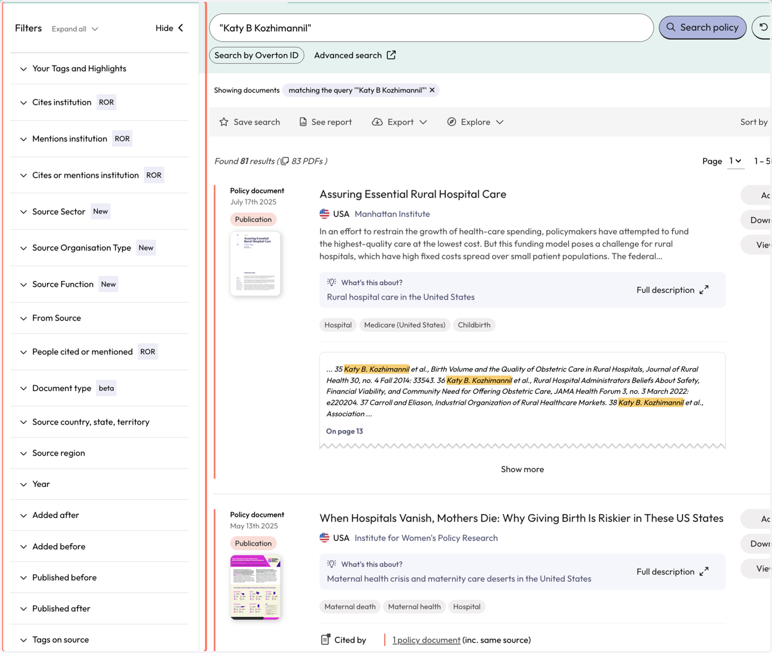Image resolution: width=772 pixels, height=653 pixels.
Task: Click Publication badge on July 17th 2025 document
Action: coord(253,219)
